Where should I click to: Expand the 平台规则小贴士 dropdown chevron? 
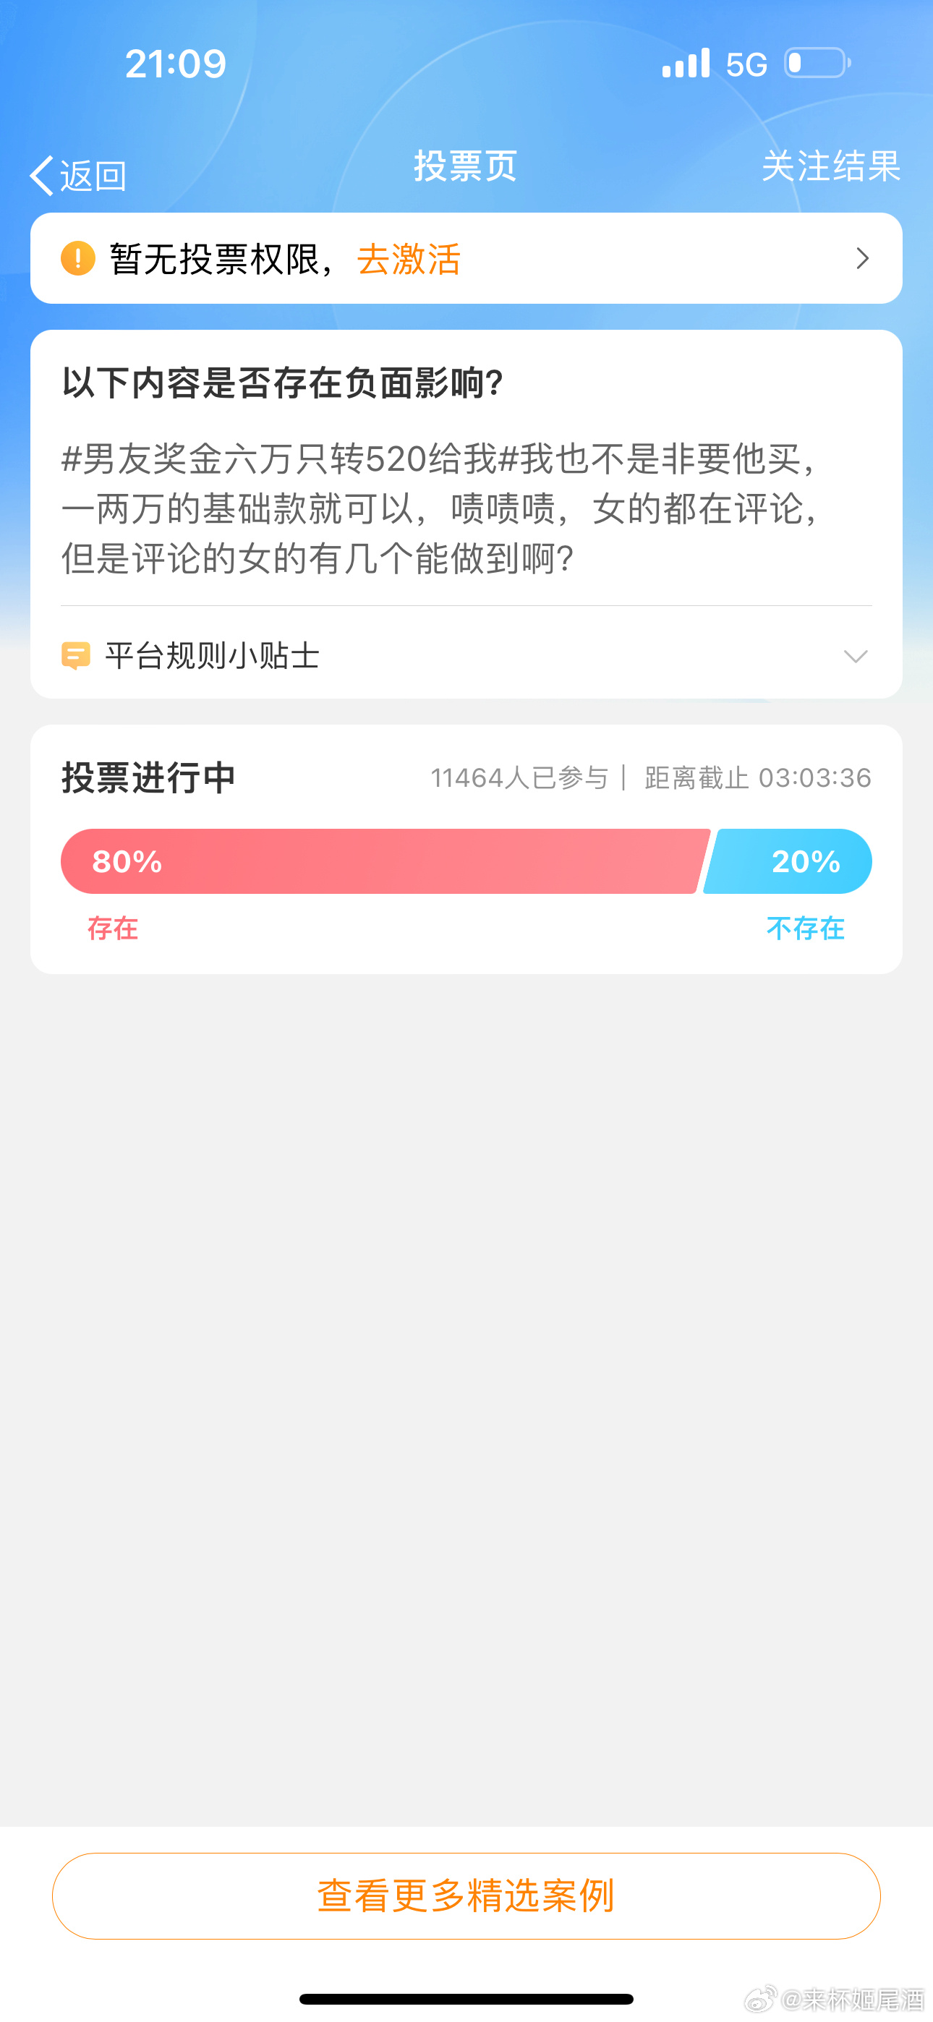point(855,656)
